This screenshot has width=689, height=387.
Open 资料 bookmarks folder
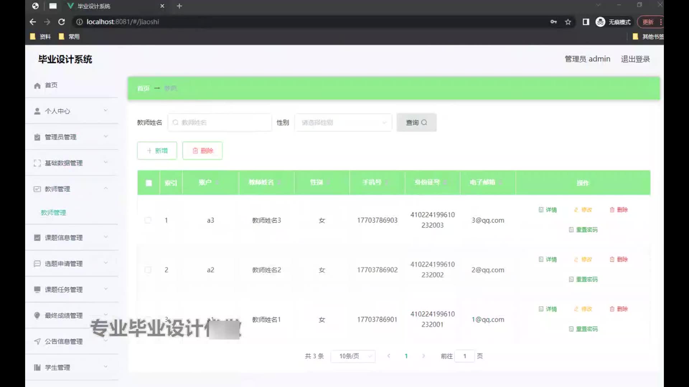(40, 37)
